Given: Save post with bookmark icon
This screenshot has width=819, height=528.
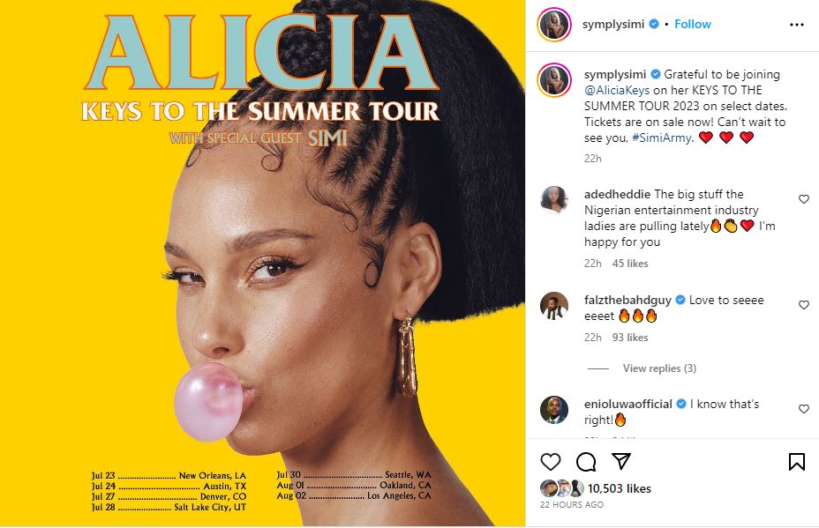Looking at the screenshot, I should [x=797, y=462].
